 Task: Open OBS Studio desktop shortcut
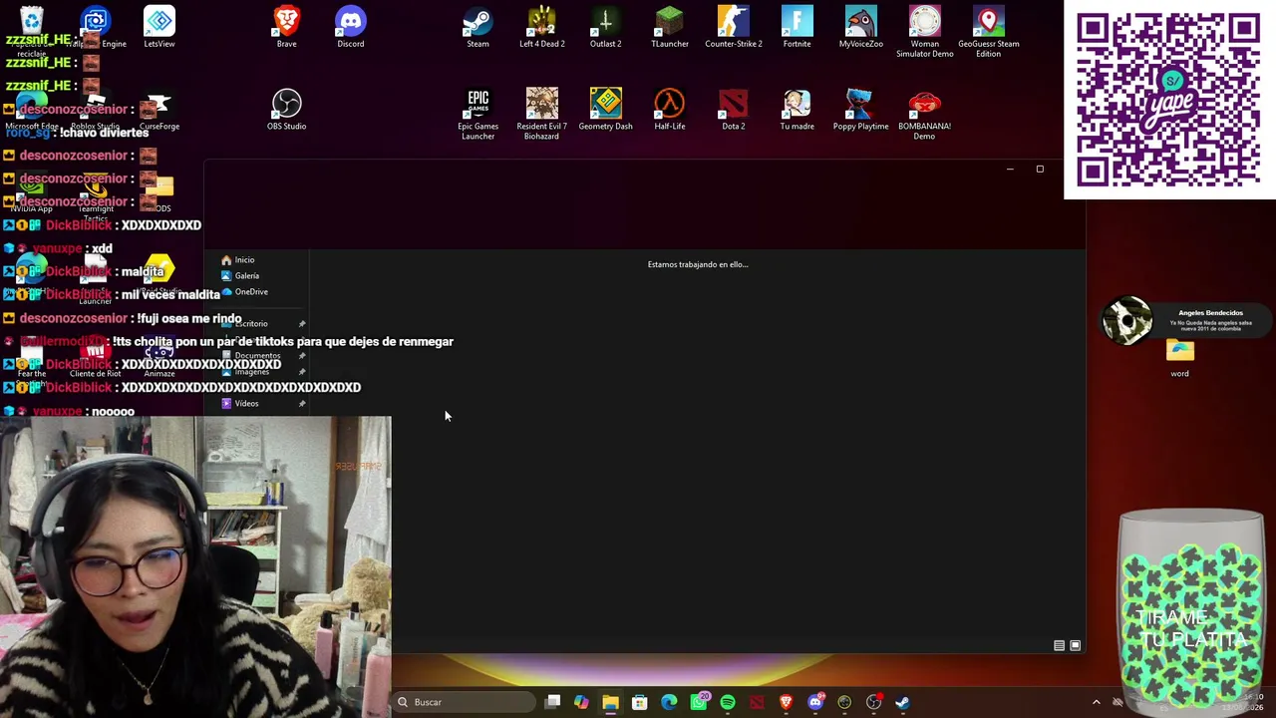click(286, 110)
